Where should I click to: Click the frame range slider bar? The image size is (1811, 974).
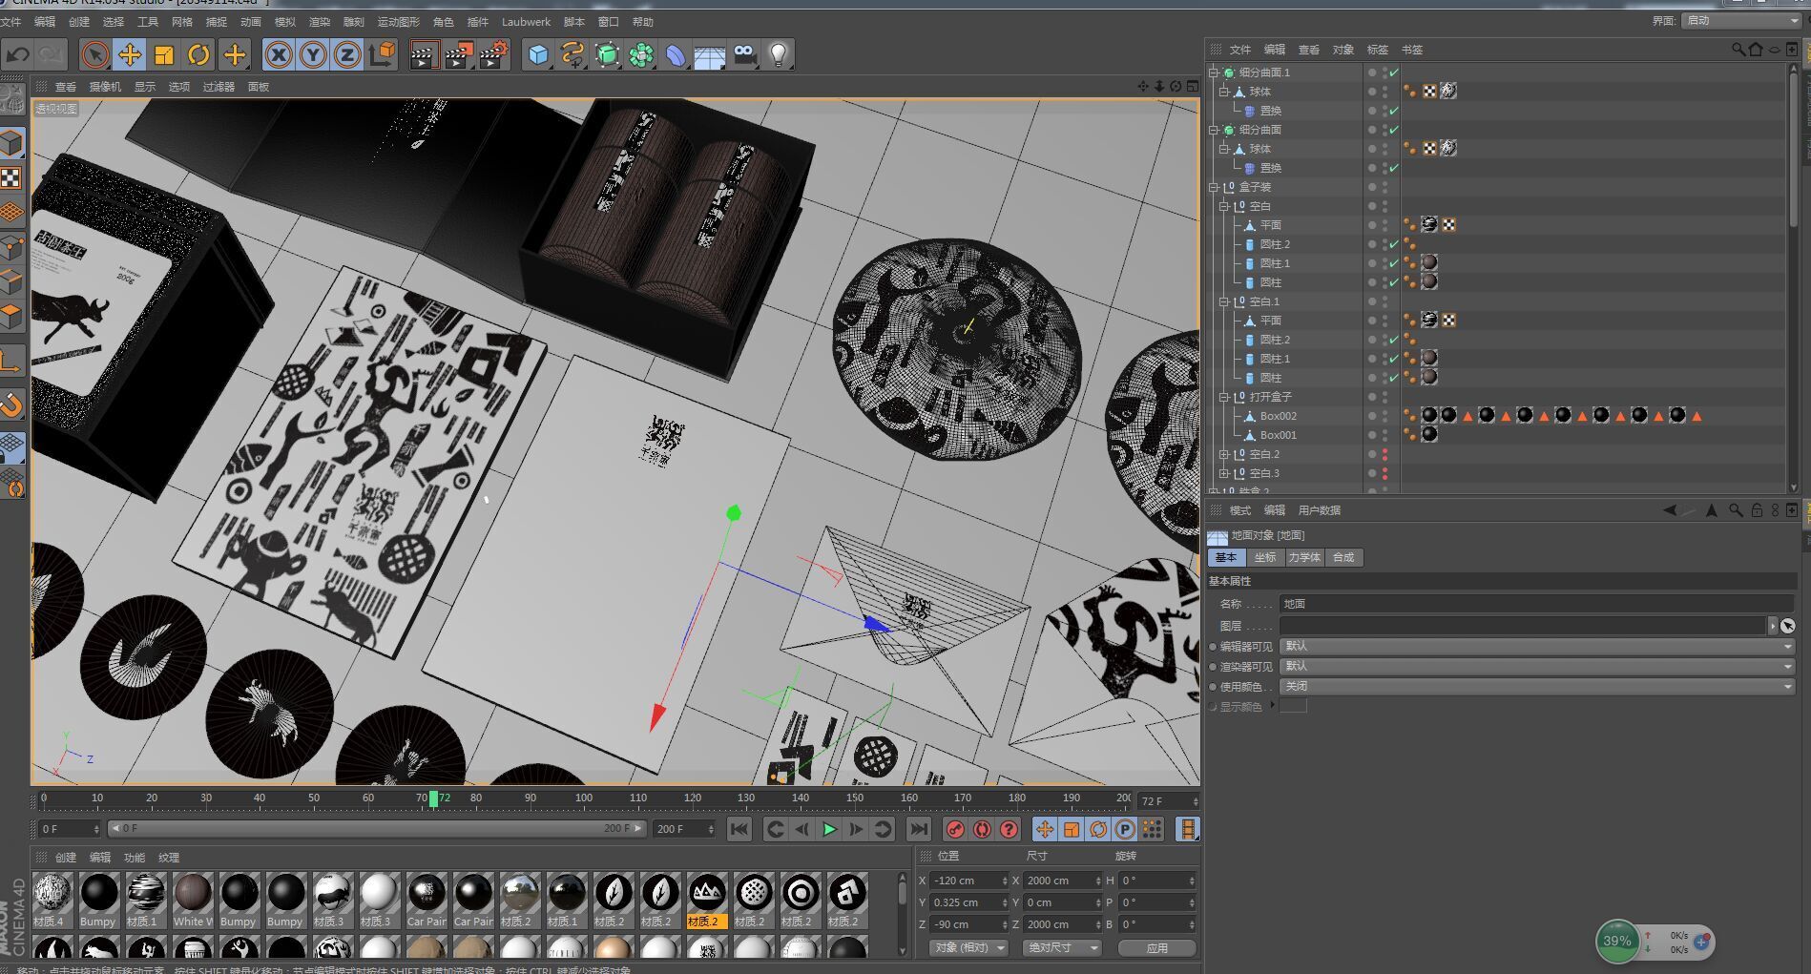coord(377,828)
